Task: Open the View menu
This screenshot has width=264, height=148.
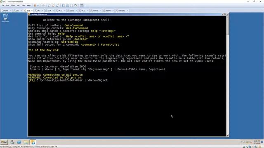Action: pos(13,5)
